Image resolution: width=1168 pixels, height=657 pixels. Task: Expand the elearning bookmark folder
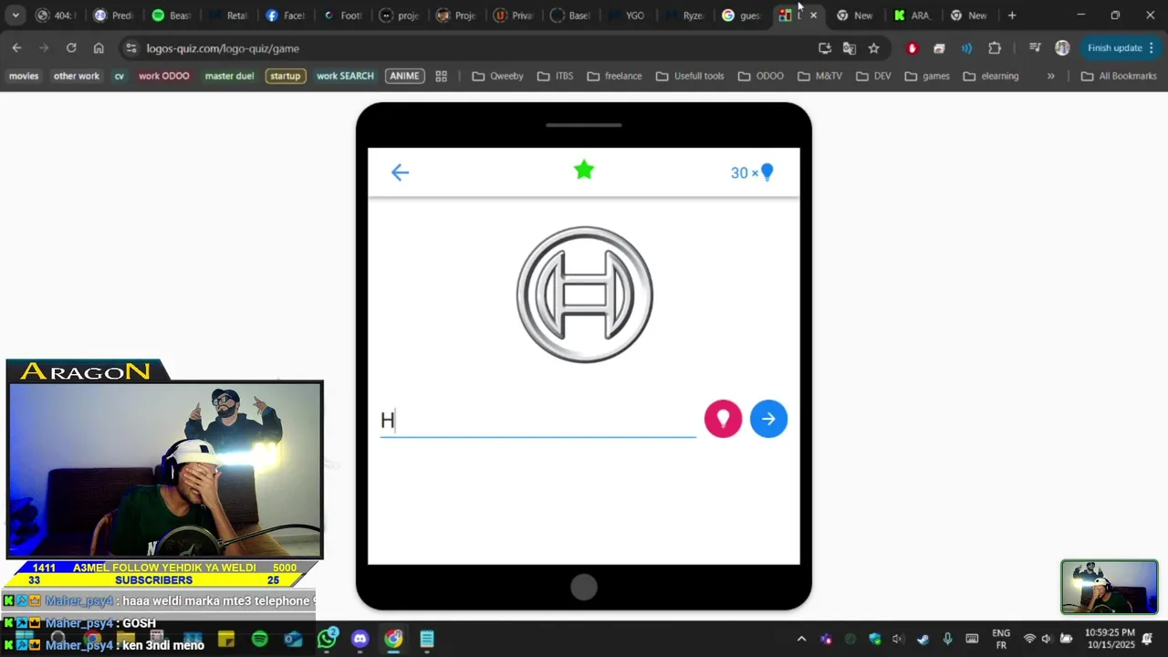[990, 76]
